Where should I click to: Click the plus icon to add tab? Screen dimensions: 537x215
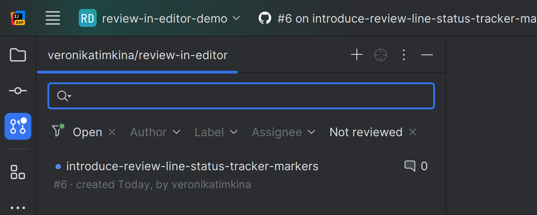(357, 55)
